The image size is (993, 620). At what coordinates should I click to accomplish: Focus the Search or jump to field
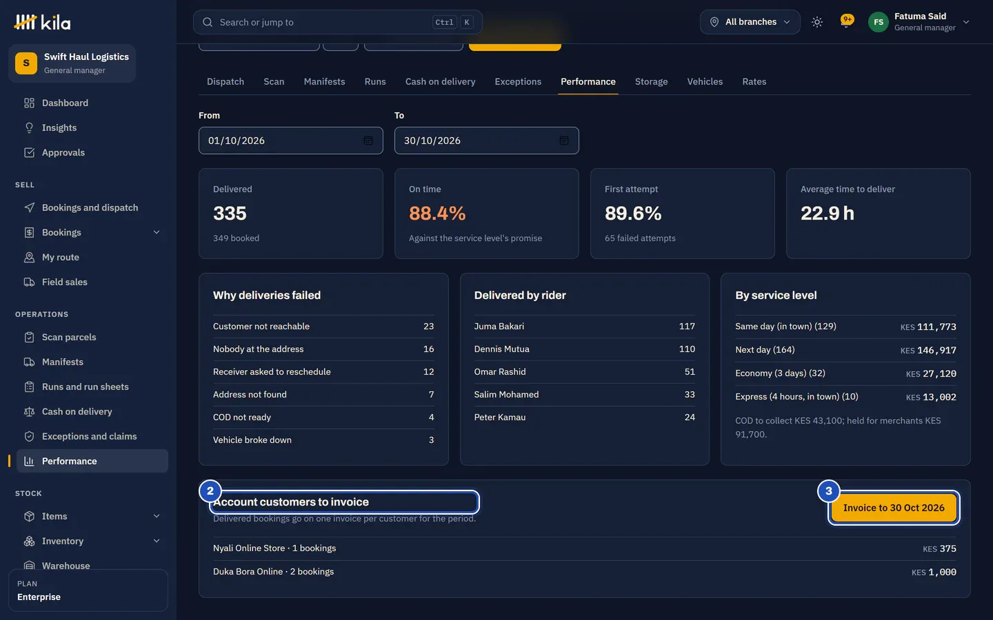337,22
